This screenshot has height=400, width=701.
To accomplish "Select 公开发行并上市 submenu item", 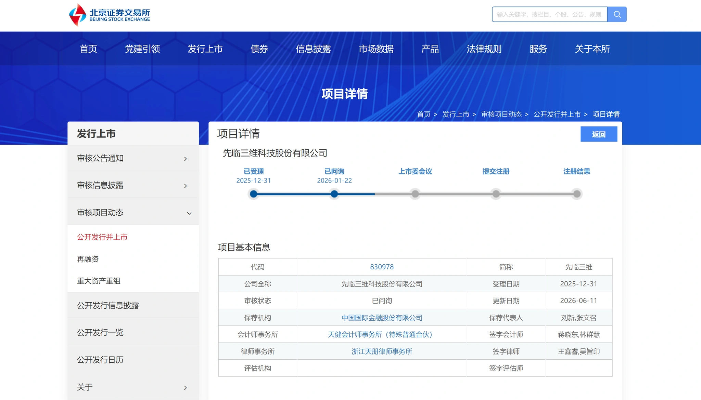I will [x=102, y=237].
